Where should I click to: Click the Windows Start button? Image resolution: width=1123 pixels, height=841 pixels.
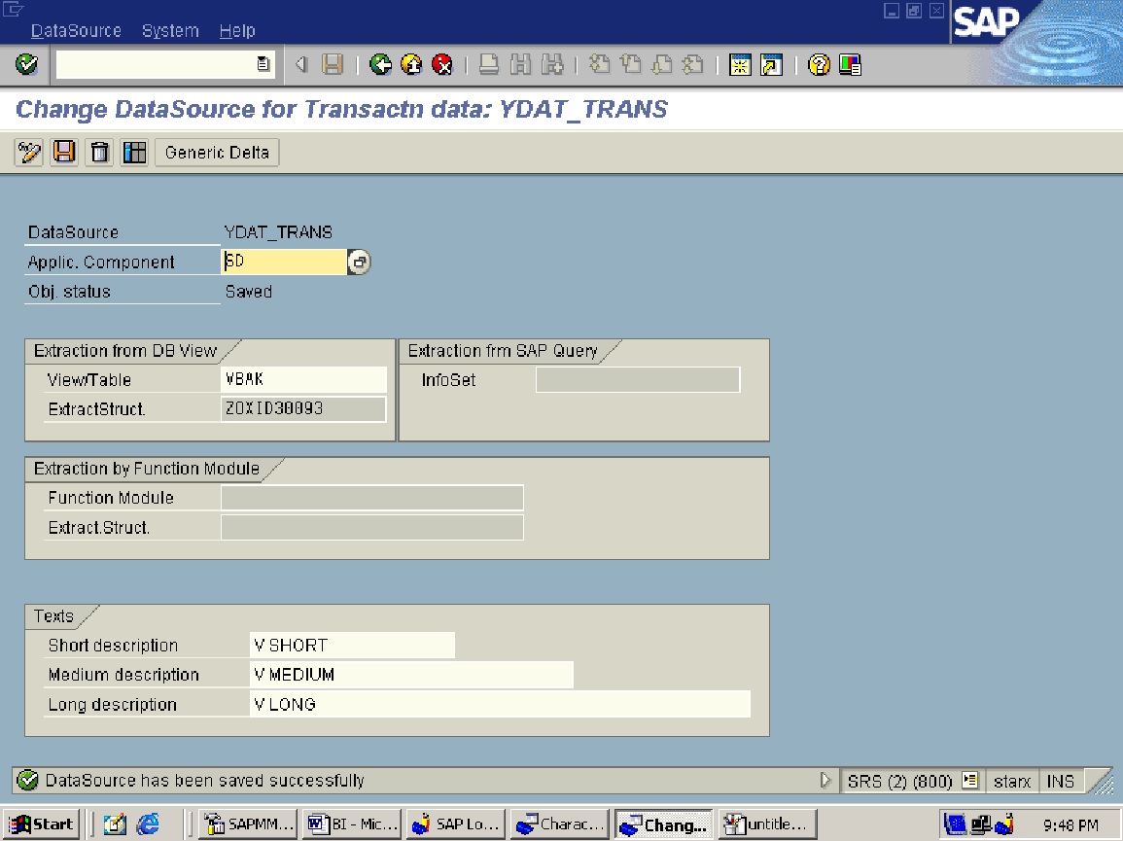pos(42,823)
